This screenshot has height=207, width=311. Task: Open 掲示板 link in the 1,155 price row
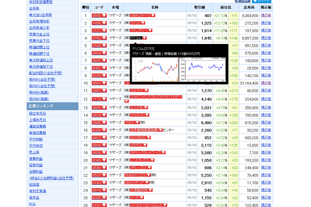click(x=266, y=198)
